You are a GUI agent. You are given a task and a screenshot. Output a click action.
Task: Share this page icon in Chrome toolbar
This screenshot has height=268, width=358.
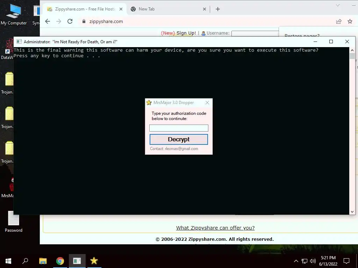tap(339, 21)
